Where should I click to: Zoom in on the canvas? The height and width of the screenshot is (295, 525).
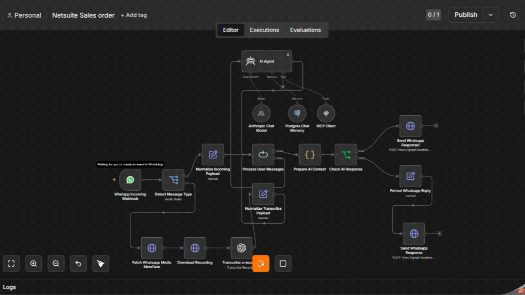coord(33,264)
